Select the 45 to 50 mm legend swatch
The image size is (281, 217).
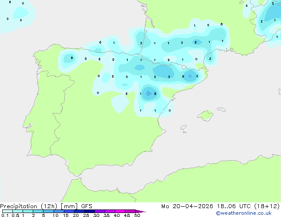(130, 211)
